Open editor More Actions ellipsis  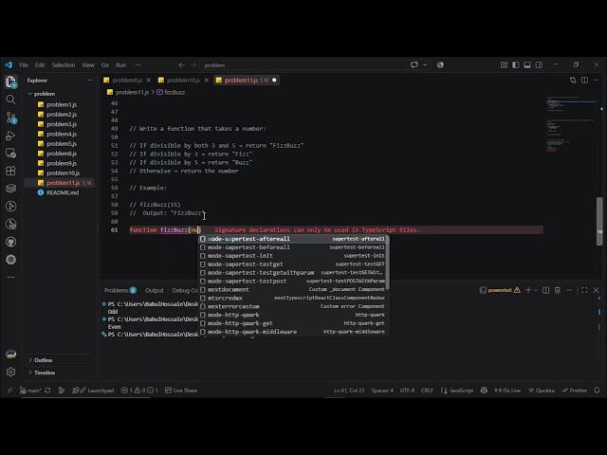(x=597, y=80)
